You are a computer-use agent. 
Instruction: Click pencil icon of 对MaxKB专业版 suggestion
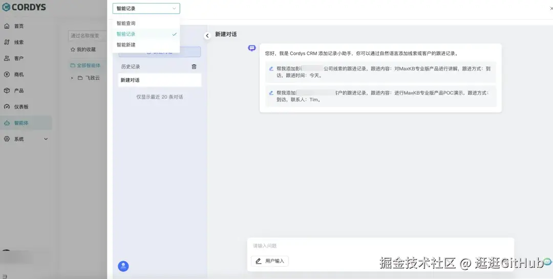click(x=271, y=69)
